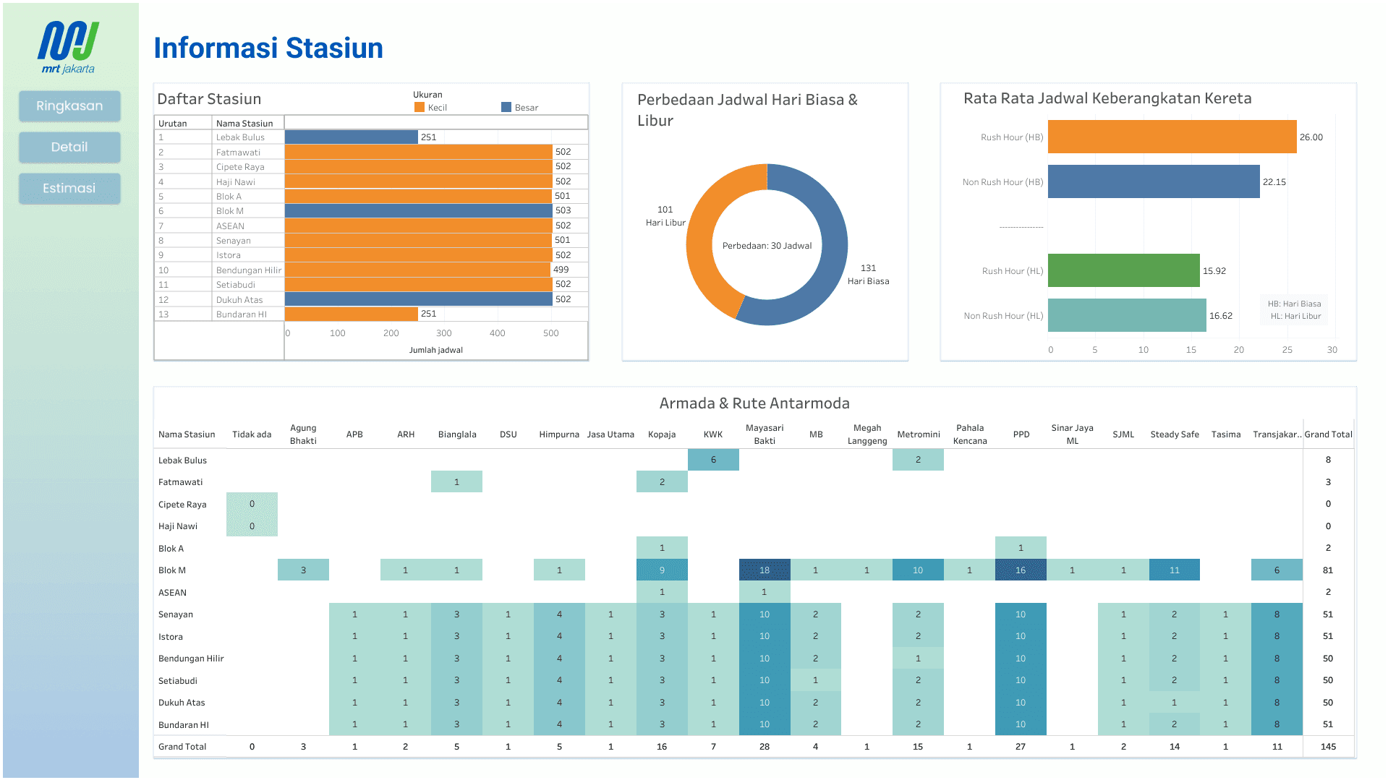Click the Urutan column header

pos(173,124)
